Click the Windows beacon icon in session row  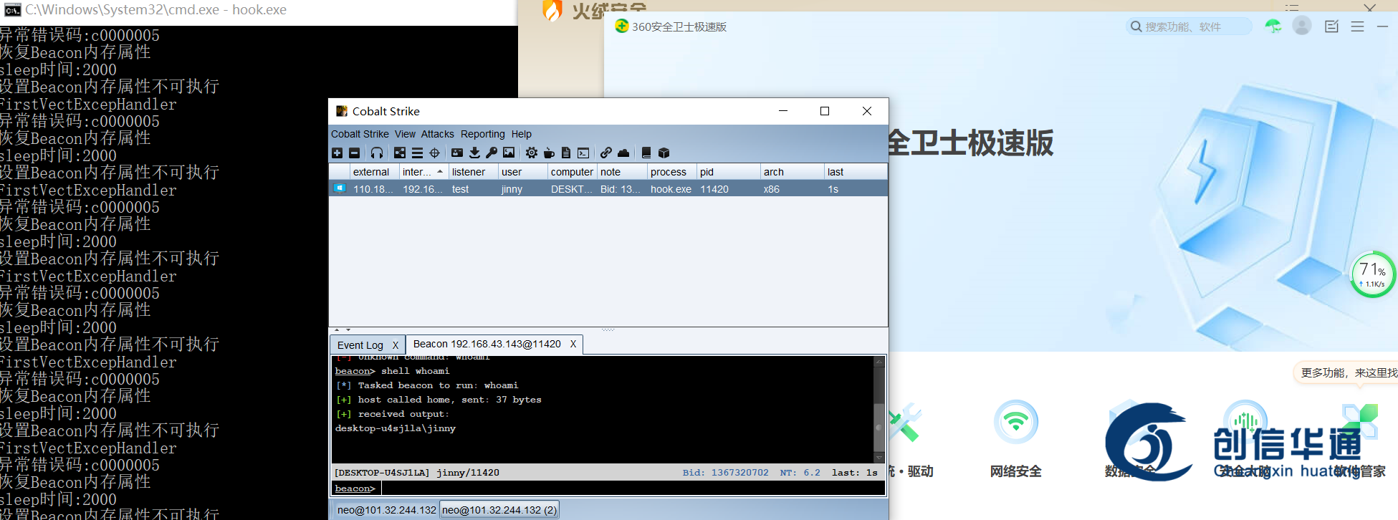[340, 188]
